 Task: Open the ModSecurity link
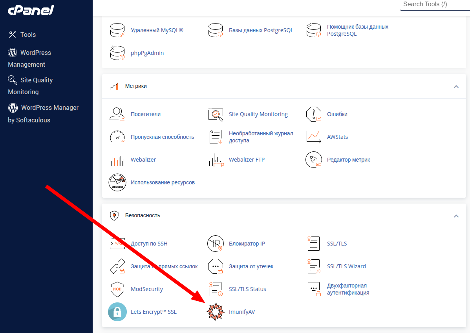tap(147, 289)
